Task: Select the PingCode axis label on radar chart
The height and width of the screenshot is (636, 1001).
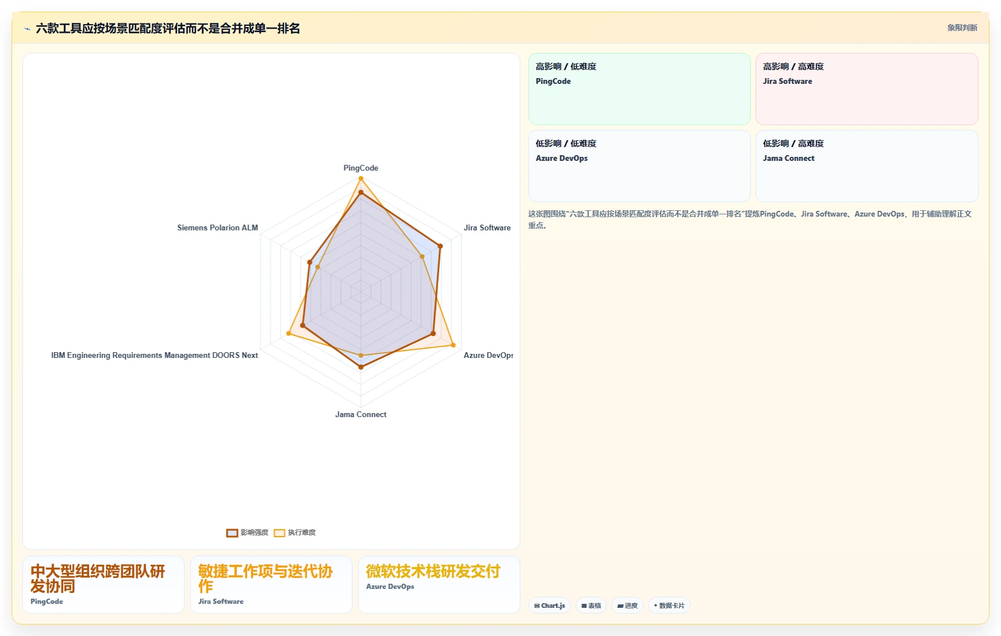Action: tap(361, 168)
